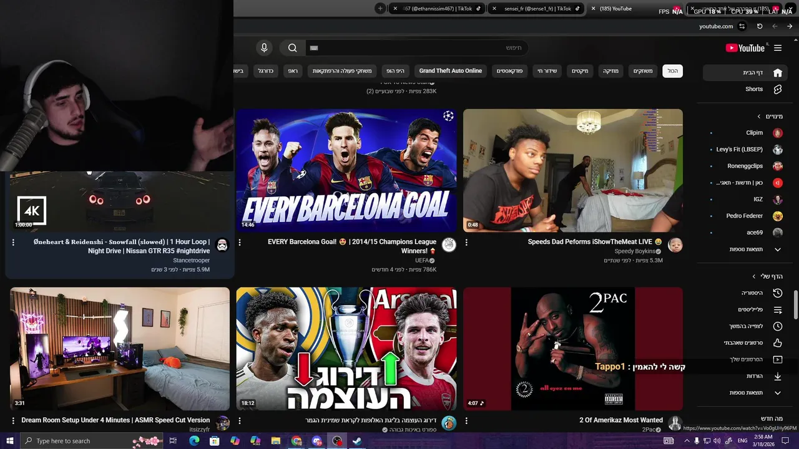Select the Grand Theft Auto Online chip
Viewport: 799px width, 449px height.
point(451,71)
